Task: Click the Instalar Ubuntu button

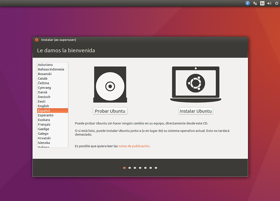Action: click(196, 111)
